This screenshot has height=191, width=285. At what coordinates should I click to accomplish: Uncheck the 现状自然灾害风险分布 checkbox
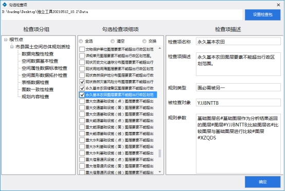pos(82,82)
